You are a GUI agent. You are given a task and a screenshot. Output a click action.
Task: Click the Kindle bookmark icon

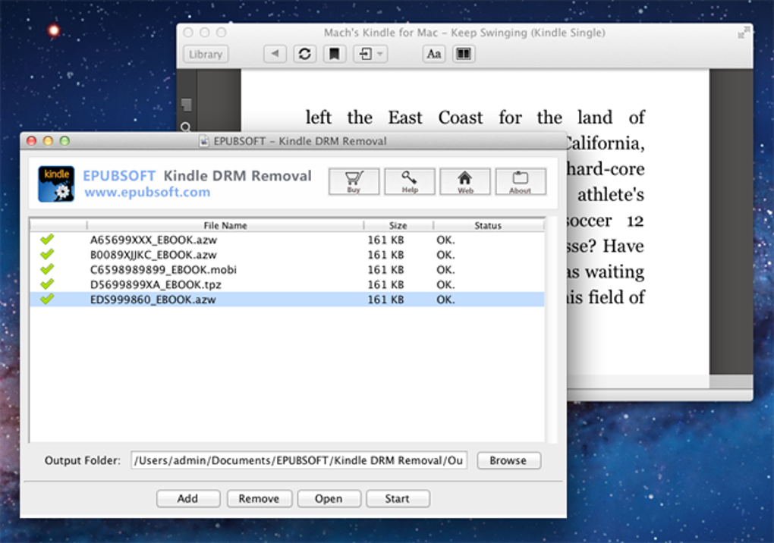tap(334, 54)
